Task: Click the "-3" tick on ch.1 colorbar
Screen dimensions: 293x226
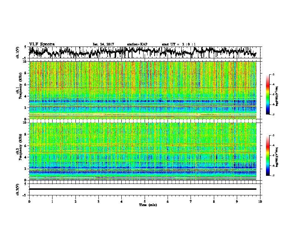Action: point(273,74)
